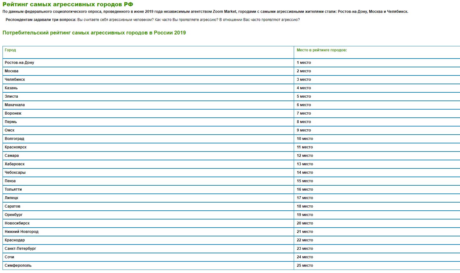Screen dimensions: 460x273
Task: Select the "15 место" ranking cell
Action: point(305,181)
